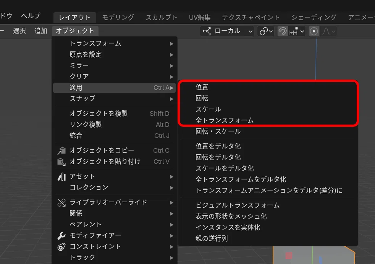Expand the 原点を設定 submenu

click(x=114, y=54)
